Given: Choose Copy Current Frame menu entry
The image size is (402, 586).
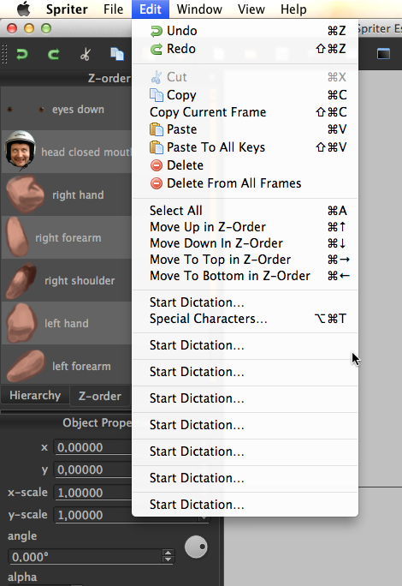Looking at the screenshot, I should [x=245, y=112].
